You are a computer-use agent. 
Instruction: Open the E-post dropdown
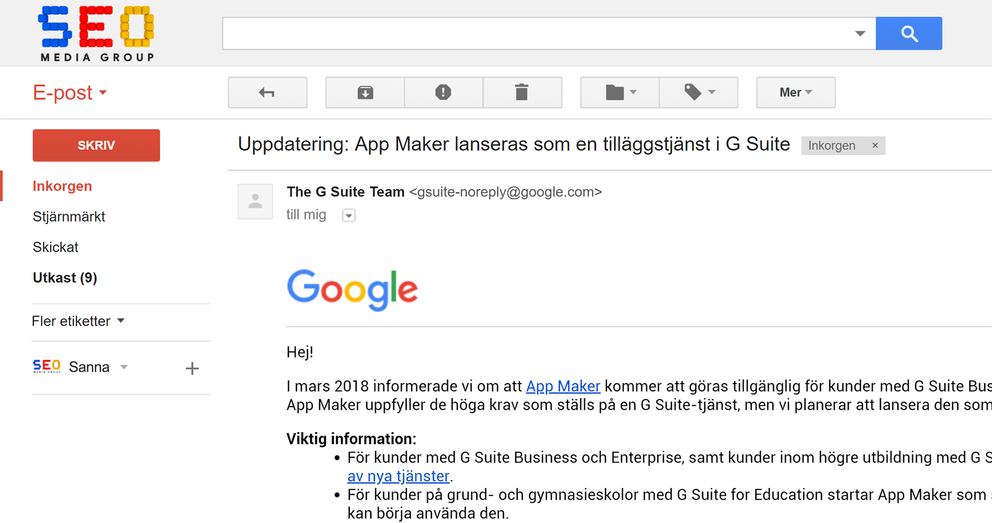point(70,93)
